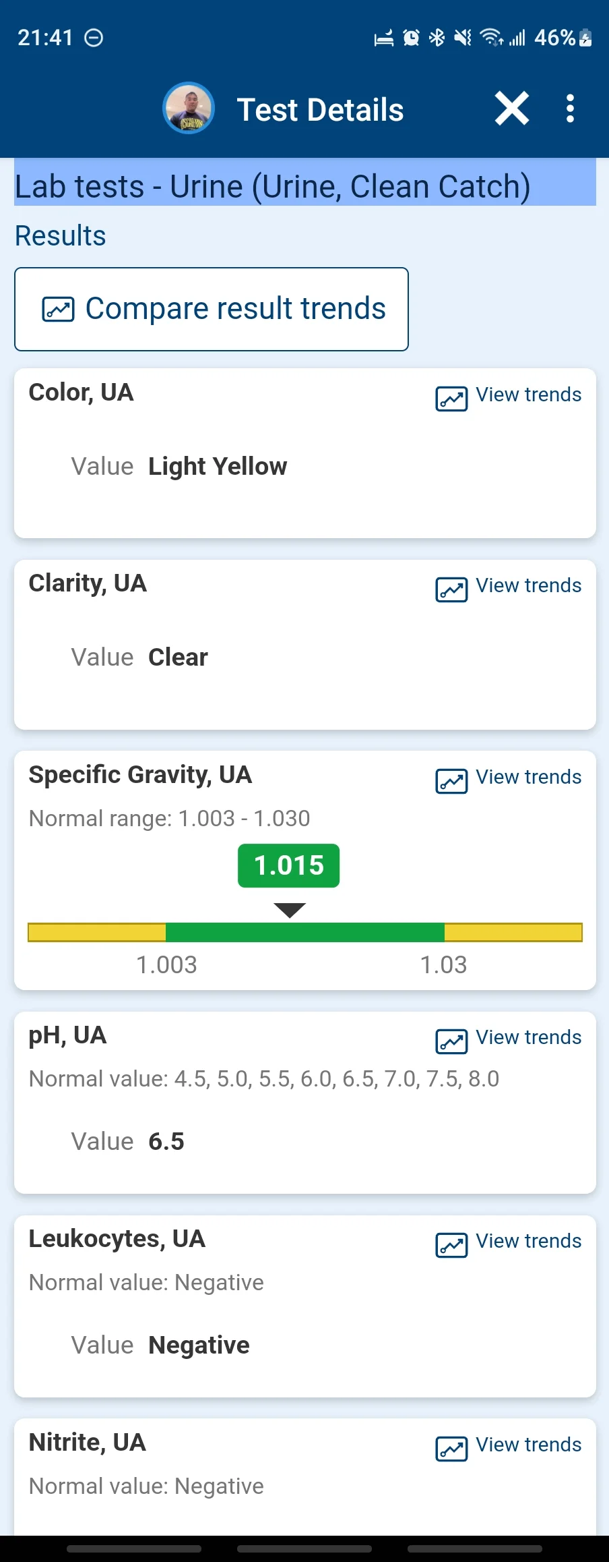Tap trend icon beside Clarity, UA

coord(451,589)
